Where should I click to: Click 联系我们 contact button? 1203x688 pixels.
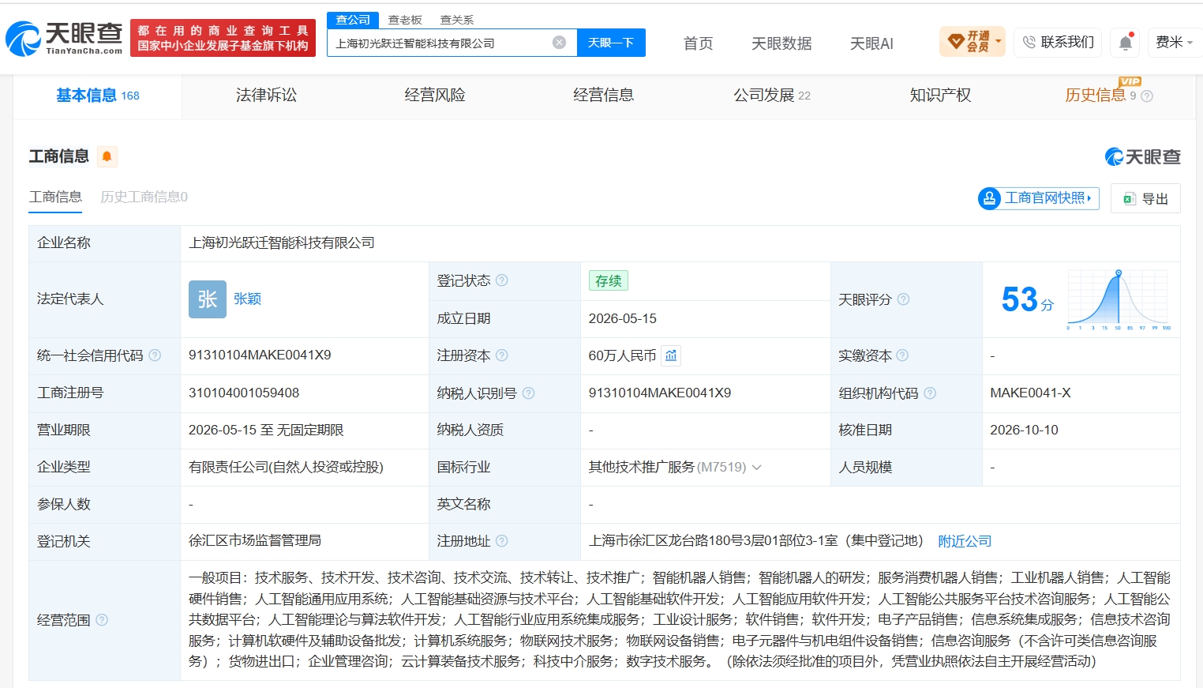click(x=1058, y=42)
